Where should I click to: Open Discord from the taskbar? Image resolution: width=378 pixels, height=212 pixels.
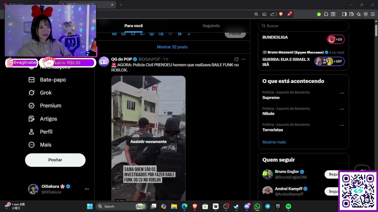247,206
